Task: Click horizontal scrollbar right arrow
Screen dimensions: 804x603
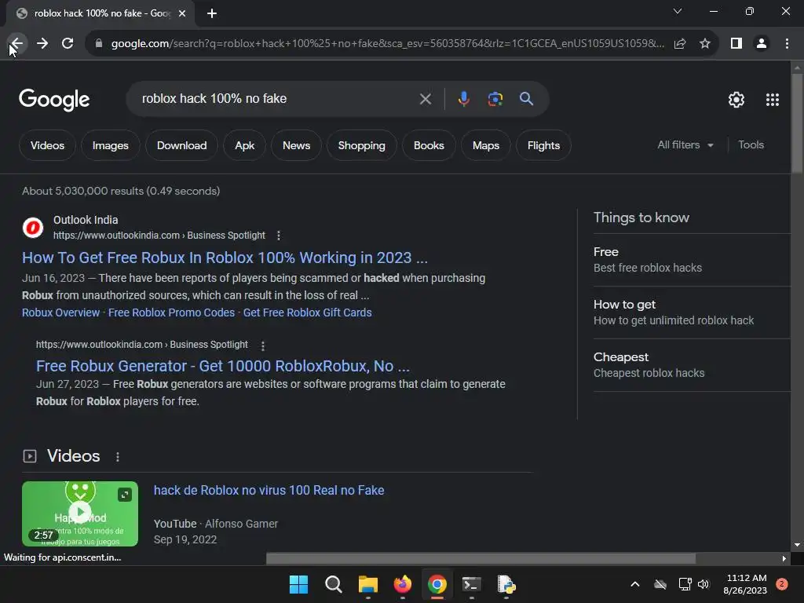Action: pos(784,558)
